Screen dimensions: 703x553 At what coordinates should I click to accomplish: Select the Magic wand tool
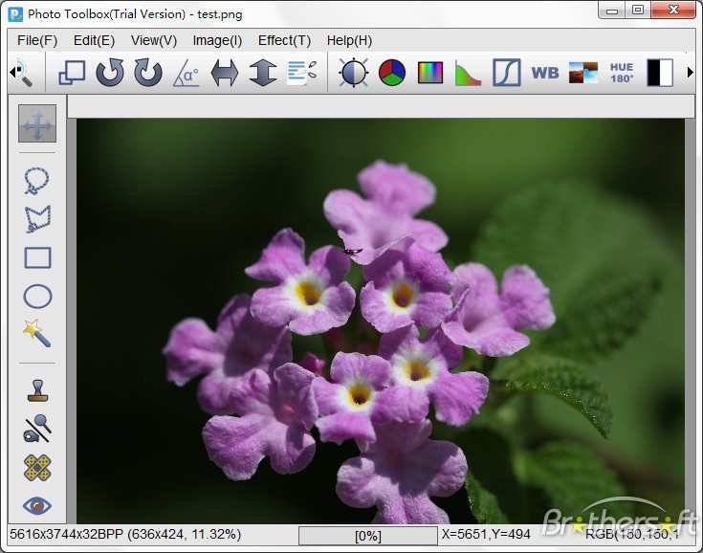tap(36, 333)
